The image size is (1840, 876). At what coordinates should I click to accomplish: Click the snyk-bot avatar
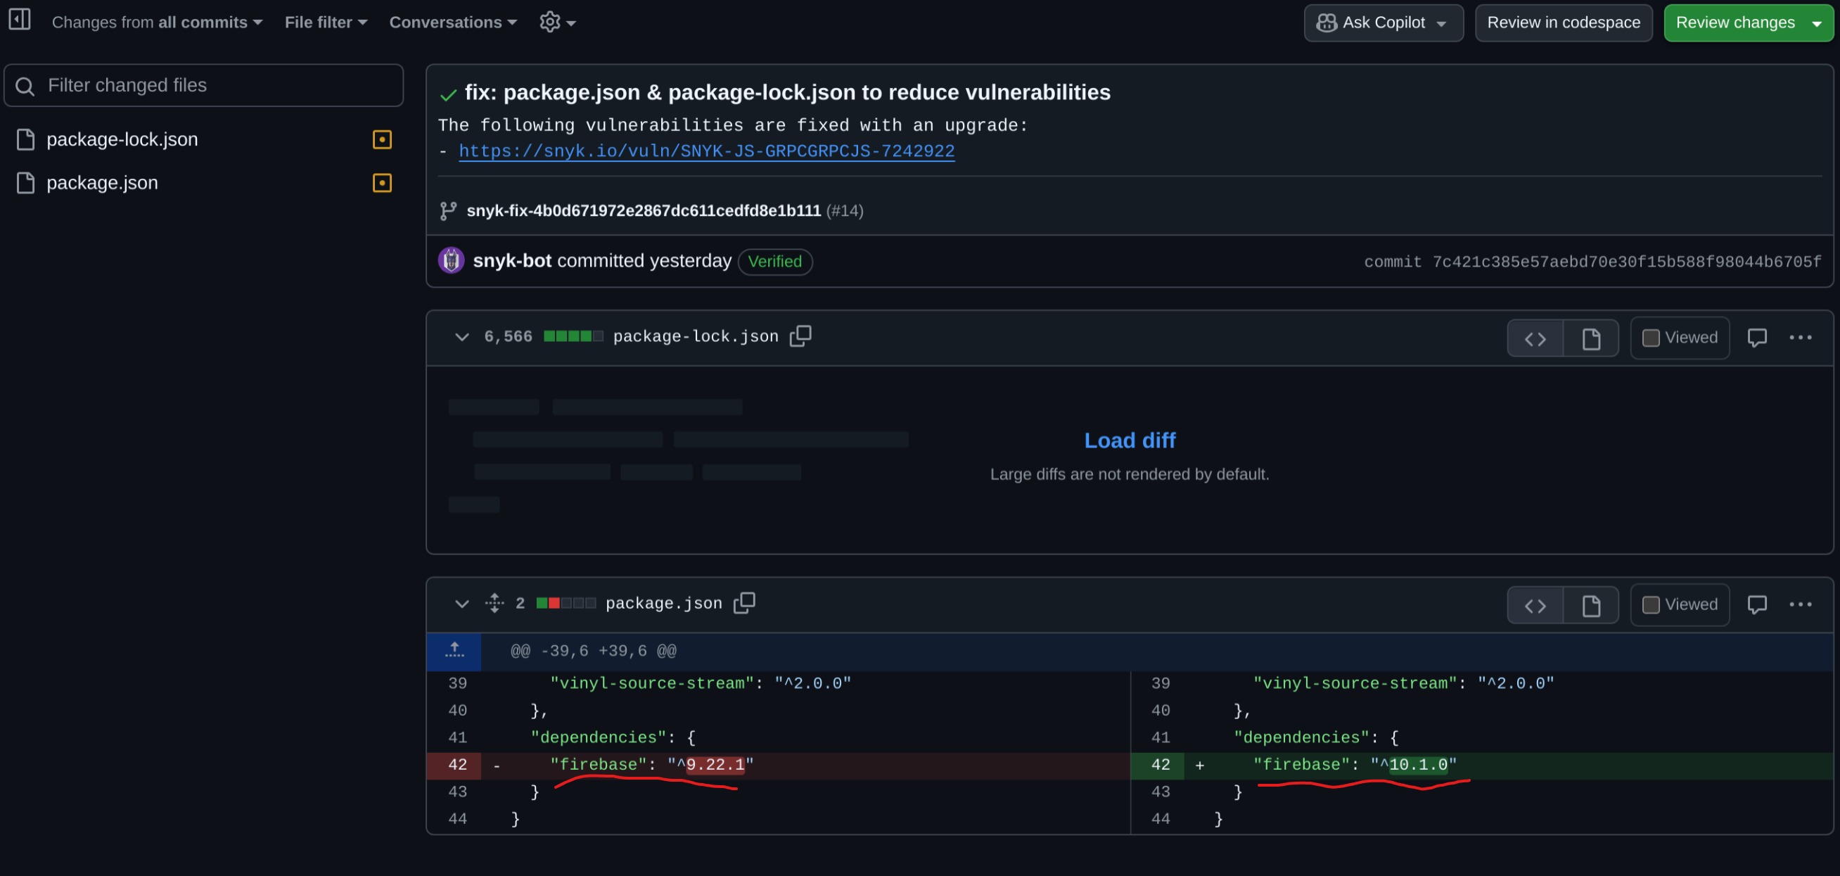[451, 261]
